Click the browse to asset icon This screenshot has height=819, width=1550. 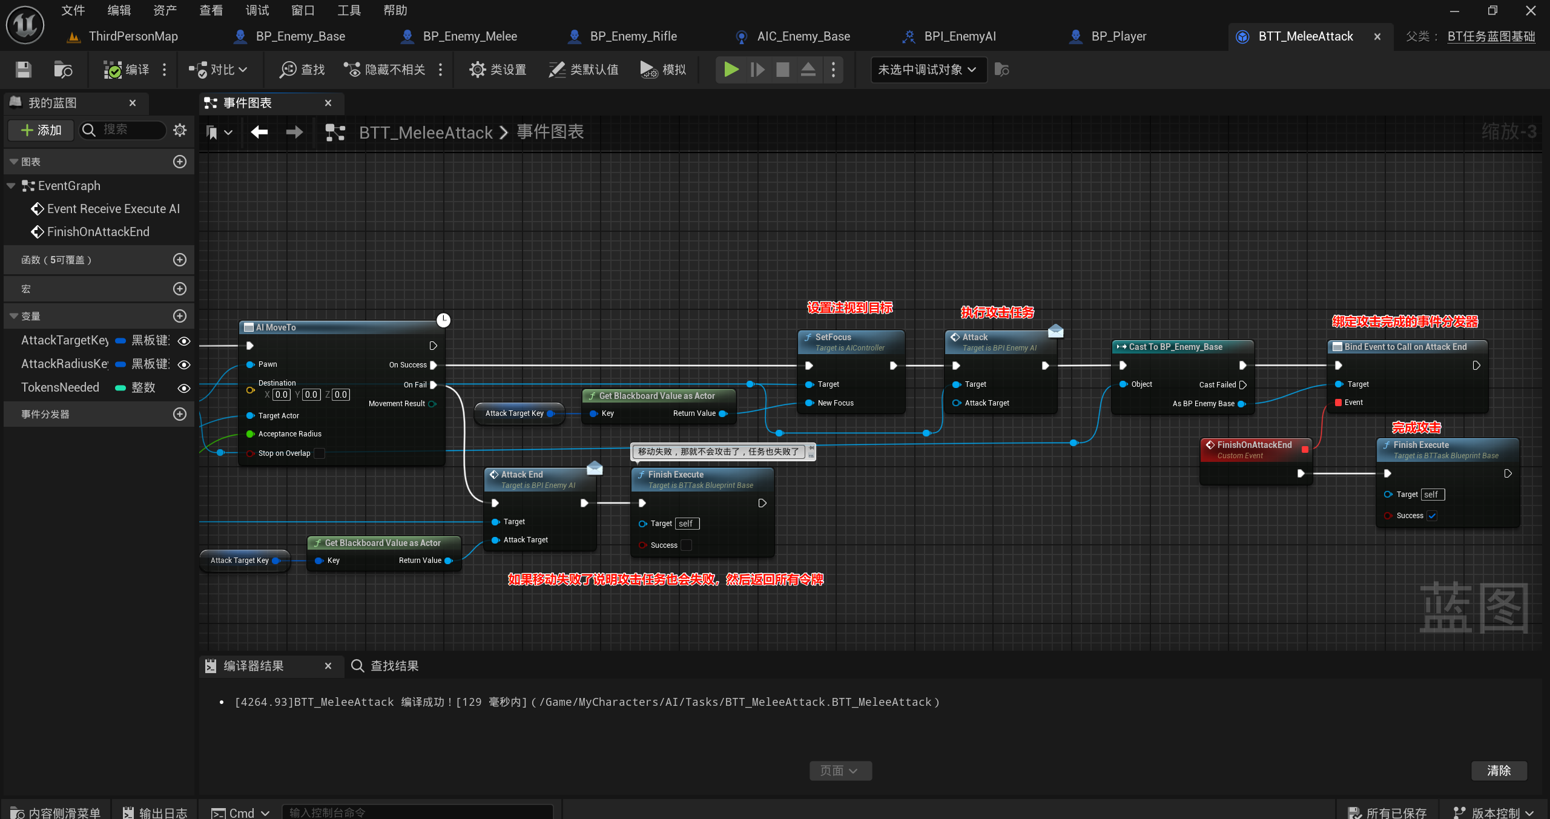pyautogui.click(x=62, y=70)
